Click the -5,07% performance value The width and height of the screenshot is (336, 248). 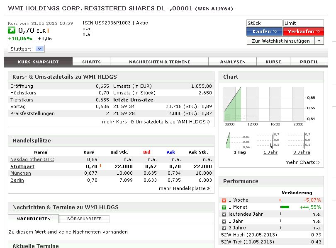[x=313, y=200]
